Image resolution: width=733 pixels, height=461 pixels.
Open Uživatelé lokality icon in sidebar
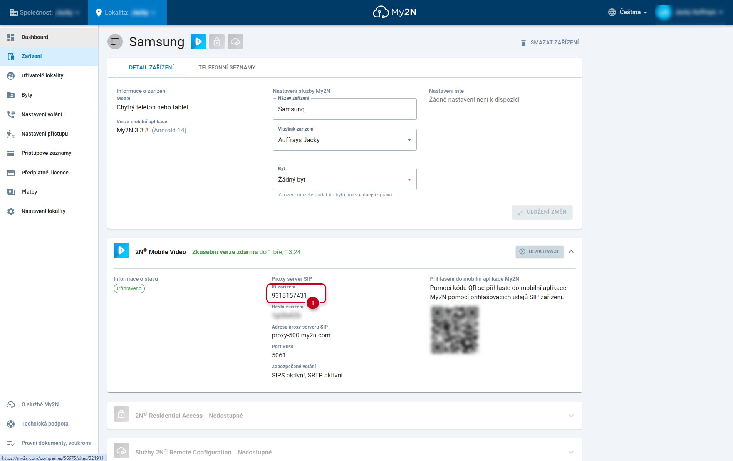pyautogui.click(x=11, y=76)
